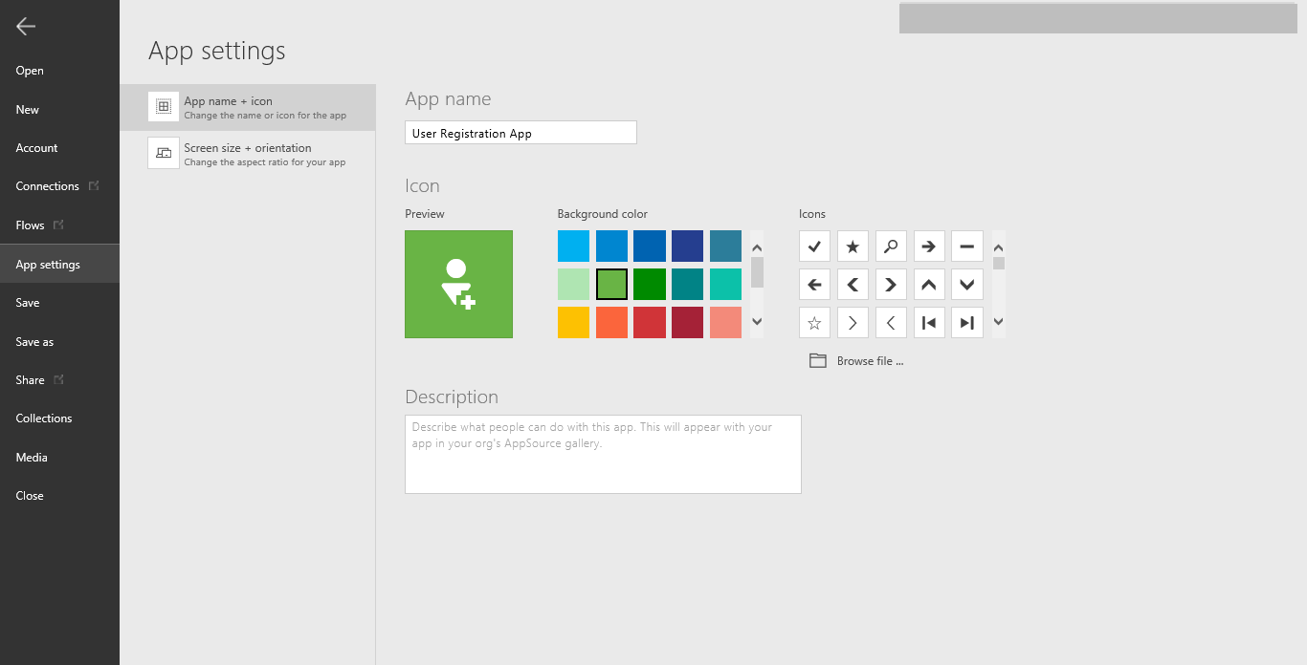Select the salmon pink swatch

point(725,322)
